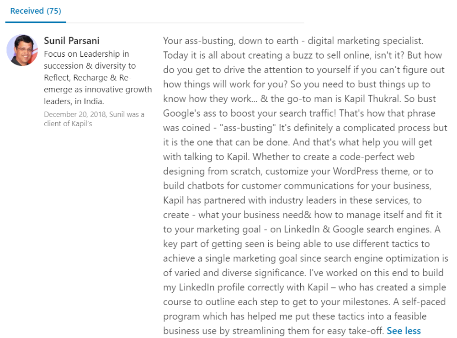The image size is (457, 338).
Task: Open Sunil Parsani's profile via name
Action: pyautogui.click(x=72, y=41)
